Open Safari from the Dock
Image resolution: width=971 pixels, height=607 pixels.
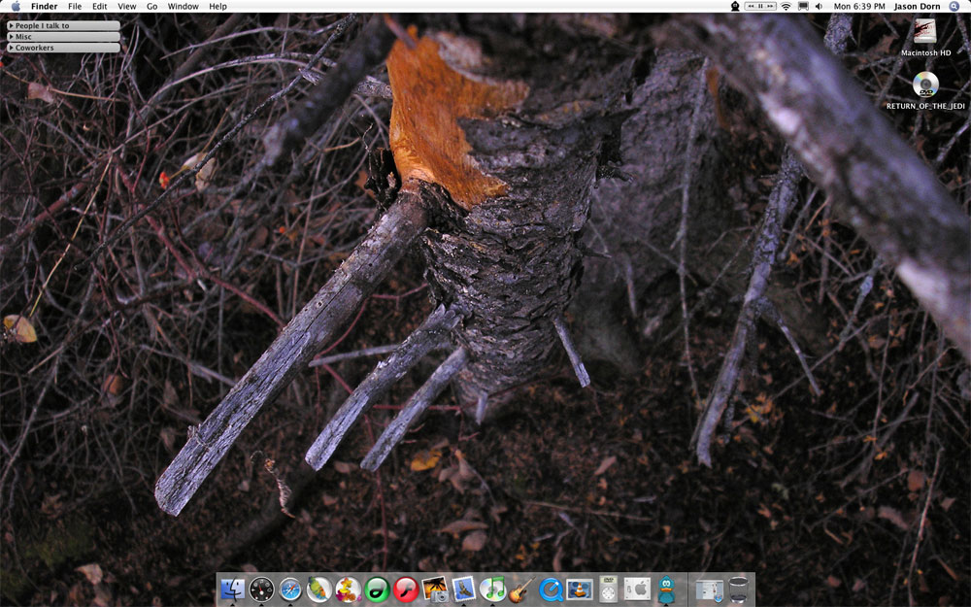click(289, 588)
